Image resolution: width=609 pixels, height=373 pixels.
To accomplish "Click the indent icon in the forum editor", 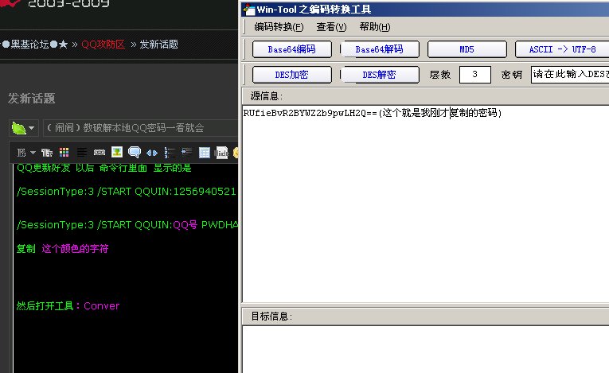I will point(187,152).
